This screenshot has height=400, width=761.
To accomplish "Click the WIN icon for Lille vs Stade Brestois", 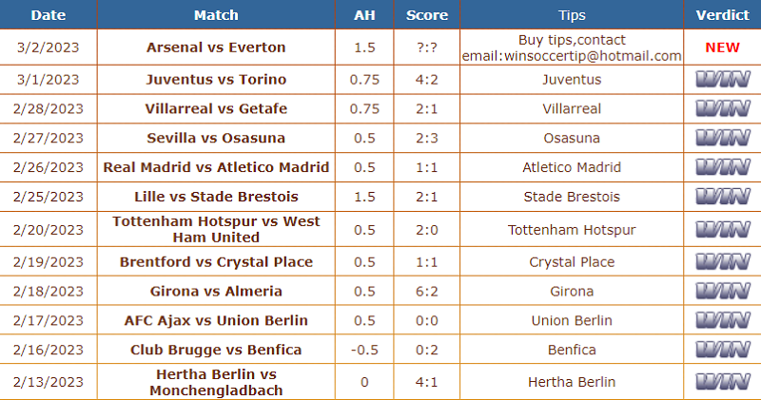I will tap(723, 197).
